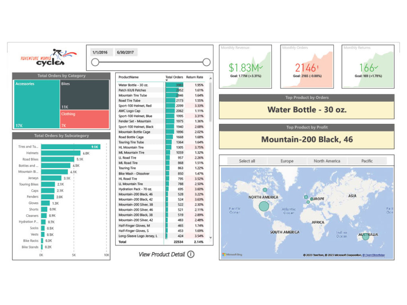Click the large bubble over the United States

[263, 206]
